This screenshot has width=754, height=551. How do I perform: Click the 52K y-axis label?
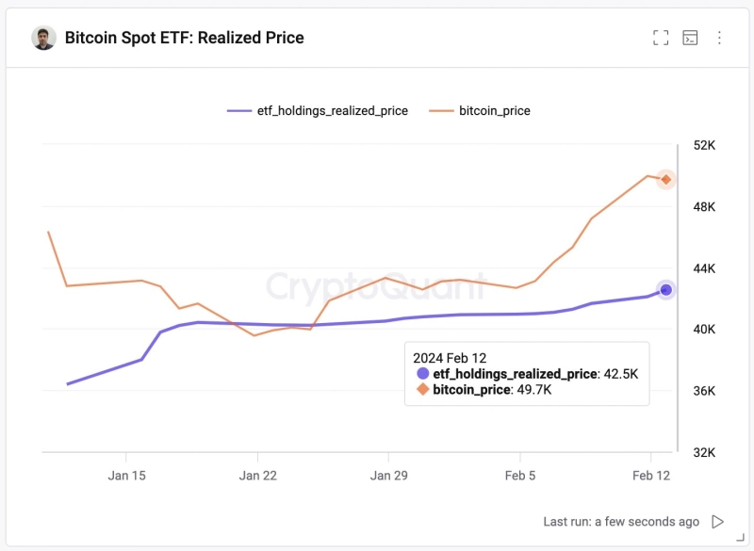tap(705, 146)
